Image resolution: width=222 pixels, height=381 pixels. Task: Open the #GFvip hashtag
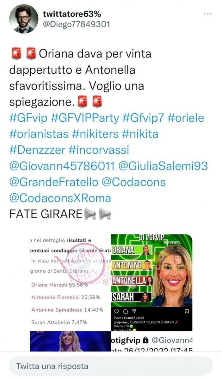pos(28,118)
